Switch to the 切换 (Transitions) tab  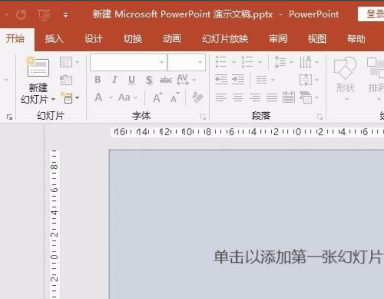(x=133, y=39)
